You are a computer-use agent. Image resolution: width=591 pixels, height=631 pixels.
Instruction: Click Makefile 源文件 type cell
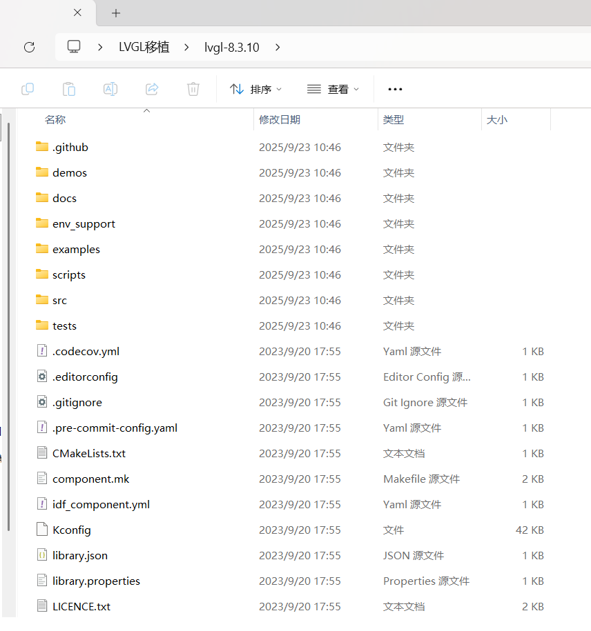421,479
